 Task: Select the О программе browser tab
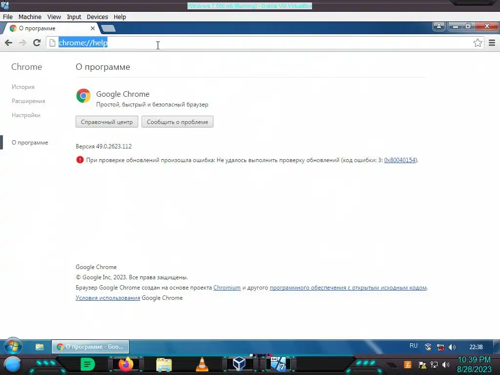(51, 28)
